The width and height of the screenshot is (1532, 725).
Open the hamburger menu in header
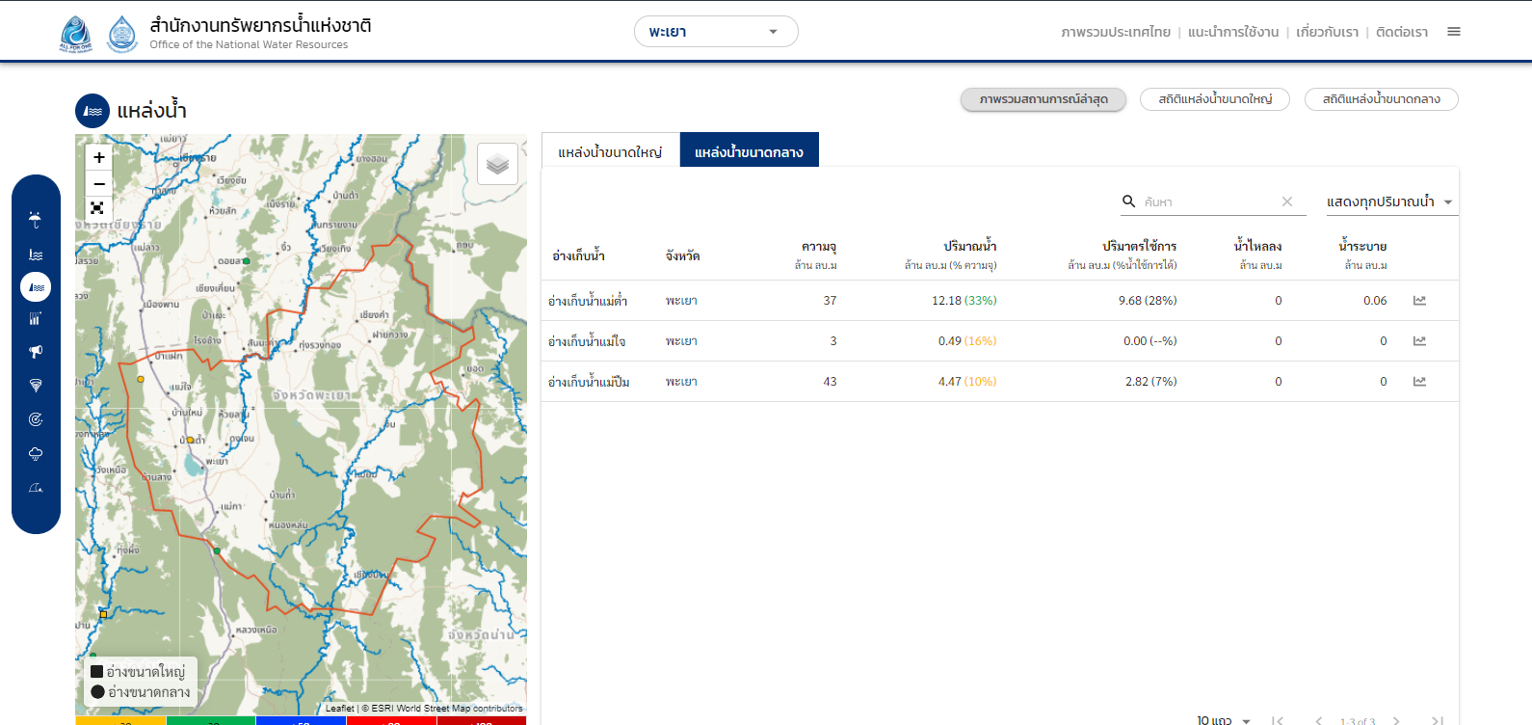(1454, 32)
